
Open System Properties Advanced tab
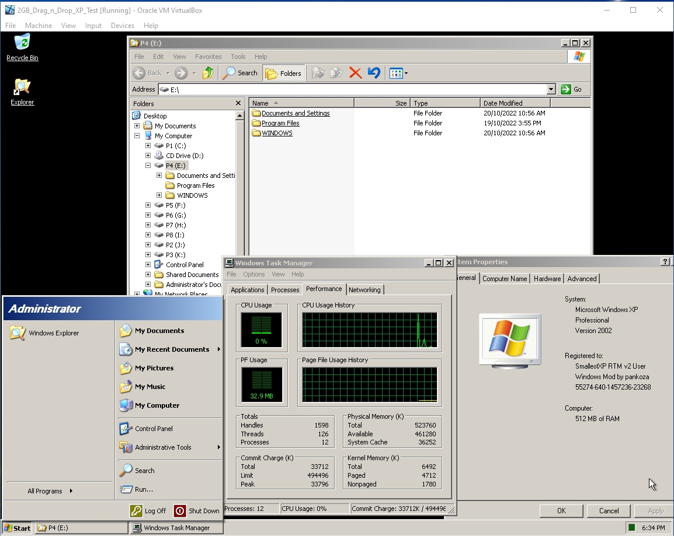pyautogui.click(x=582, y=279)
